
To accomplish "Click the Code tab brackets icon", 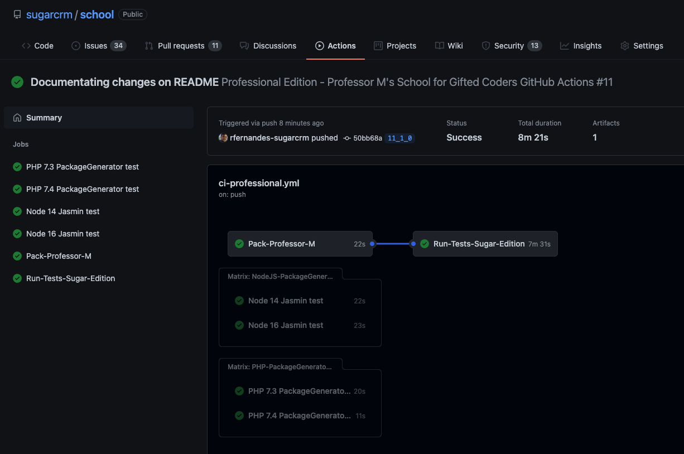I will [x=26, y=46].
